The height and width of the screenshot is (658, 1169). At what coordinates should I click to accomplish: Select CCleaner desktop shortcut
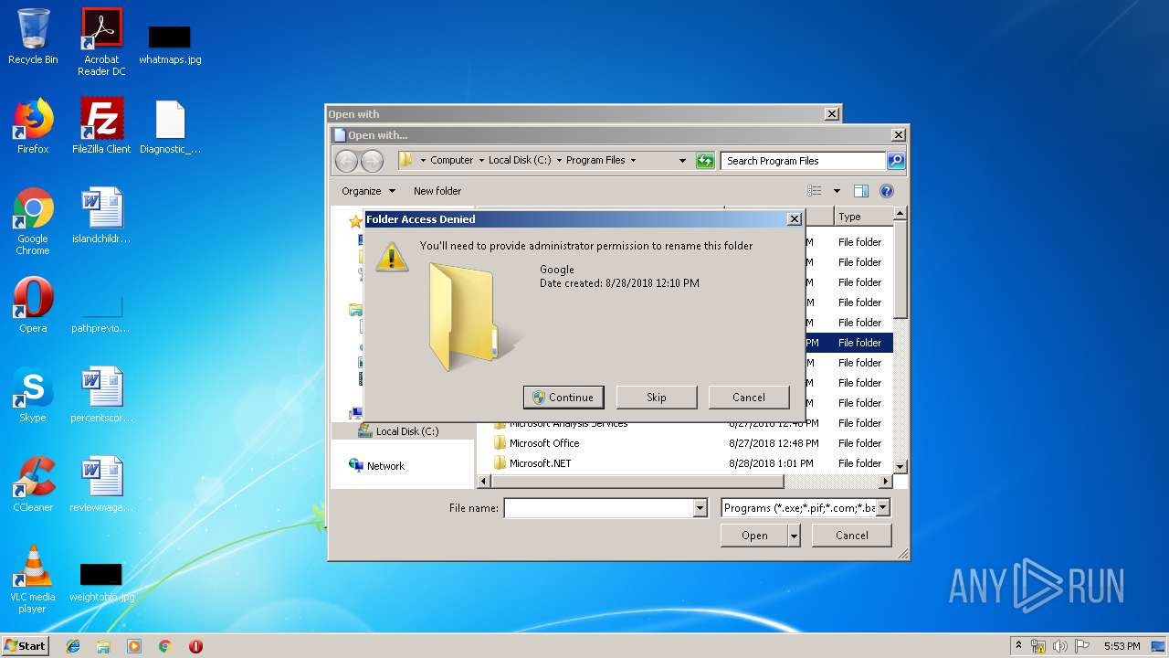33,484
